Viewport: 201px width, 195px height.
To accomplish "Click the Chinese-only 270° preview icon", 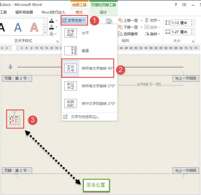I will [x=71, y=103].
